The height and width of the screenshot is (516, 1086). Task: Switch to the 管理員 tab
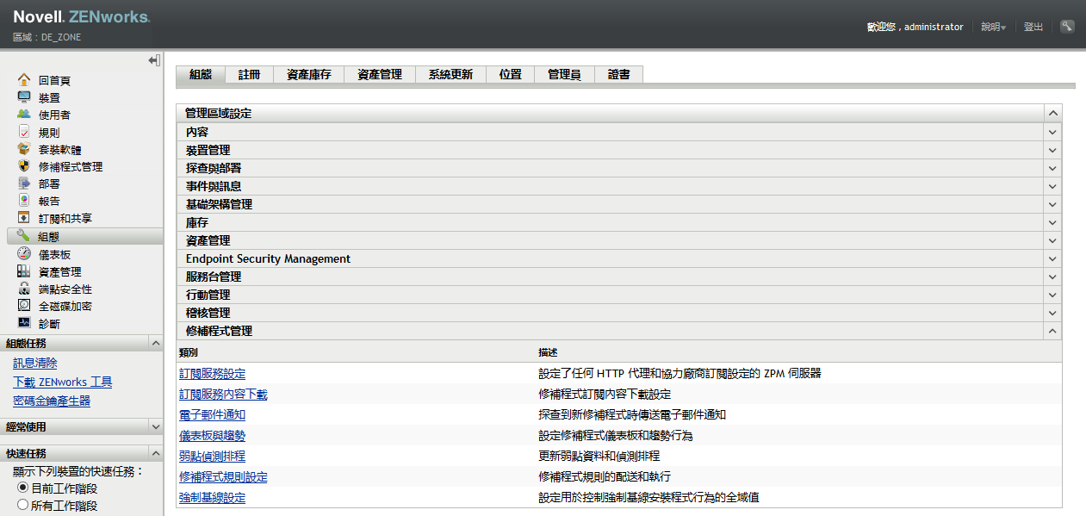coord(564,74)
